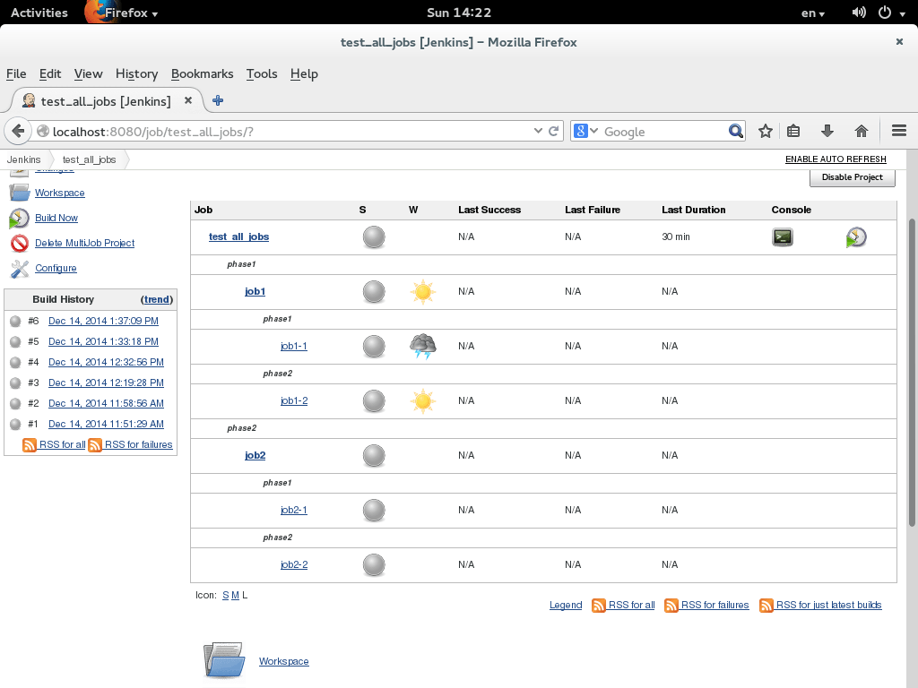The width and height of the screenshot is (918, 688).
Task: Click the Delete MultiJob Project red icon
Action: [x=20, y=243]
